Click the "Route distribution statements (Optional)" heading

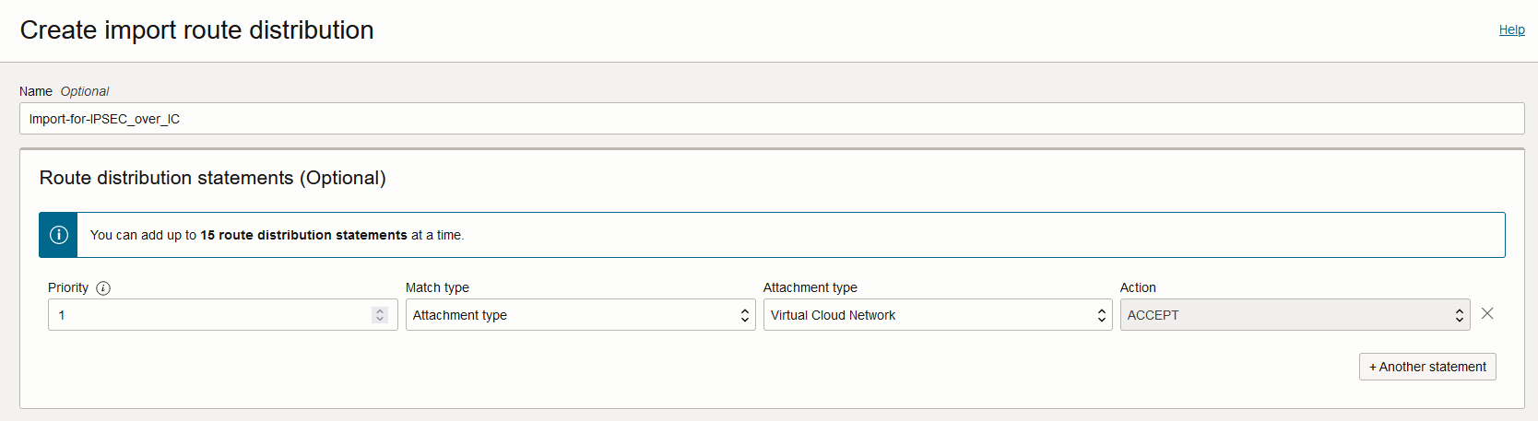click(x=212, y=178)
